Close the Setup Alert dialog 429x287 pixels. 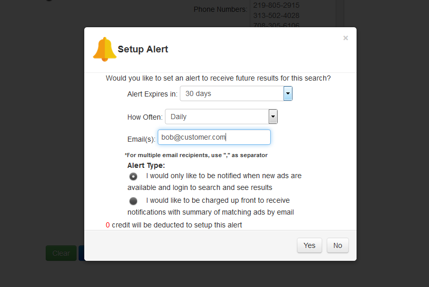346,38
